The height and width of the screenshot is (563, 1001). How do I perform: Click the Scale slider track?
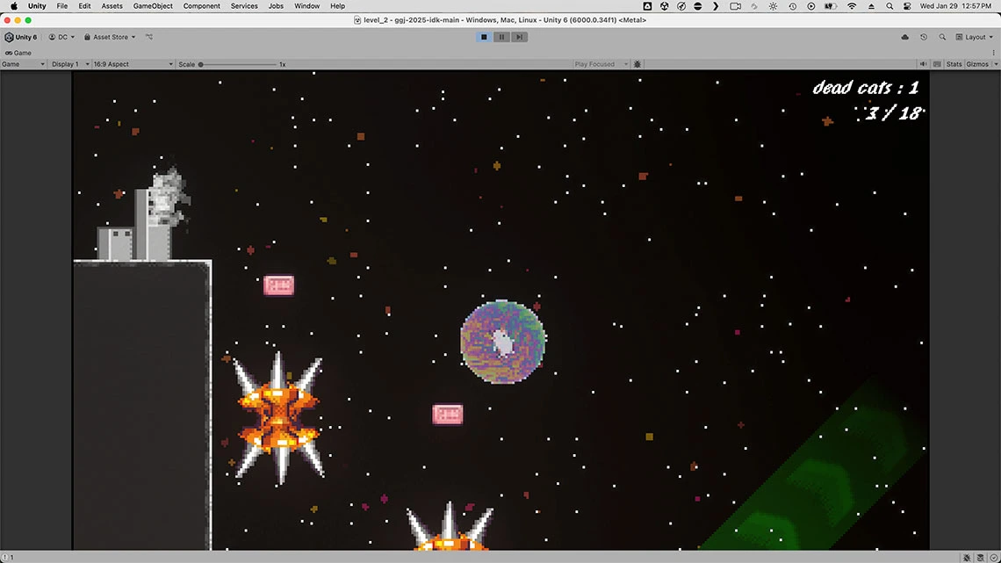[237, 64]
